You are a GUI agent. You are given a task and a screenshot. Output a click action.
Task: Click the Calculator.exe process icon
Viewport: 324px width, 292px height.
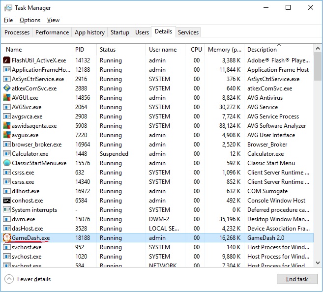[7, 154]
